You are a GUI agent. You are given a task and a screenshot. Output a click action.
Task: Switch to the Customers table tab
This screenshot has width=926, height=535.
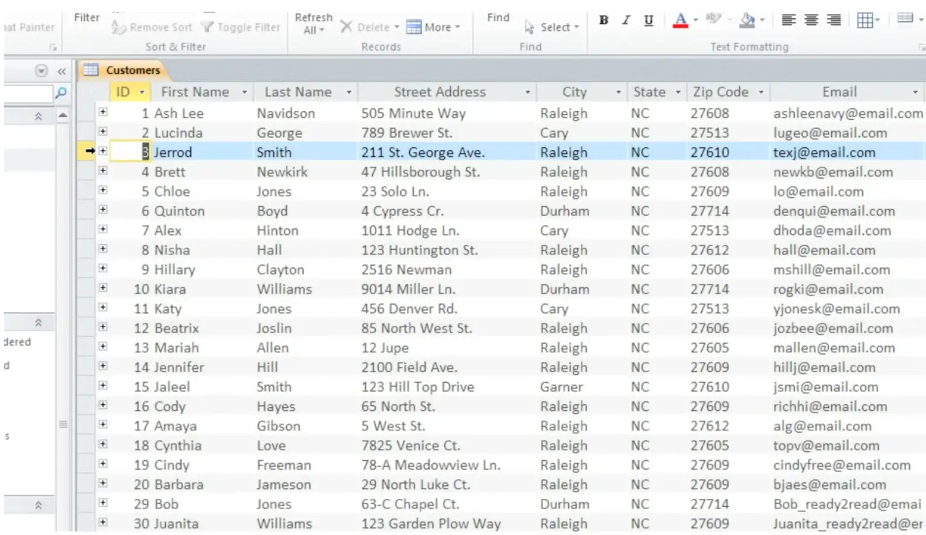point(132,70)
